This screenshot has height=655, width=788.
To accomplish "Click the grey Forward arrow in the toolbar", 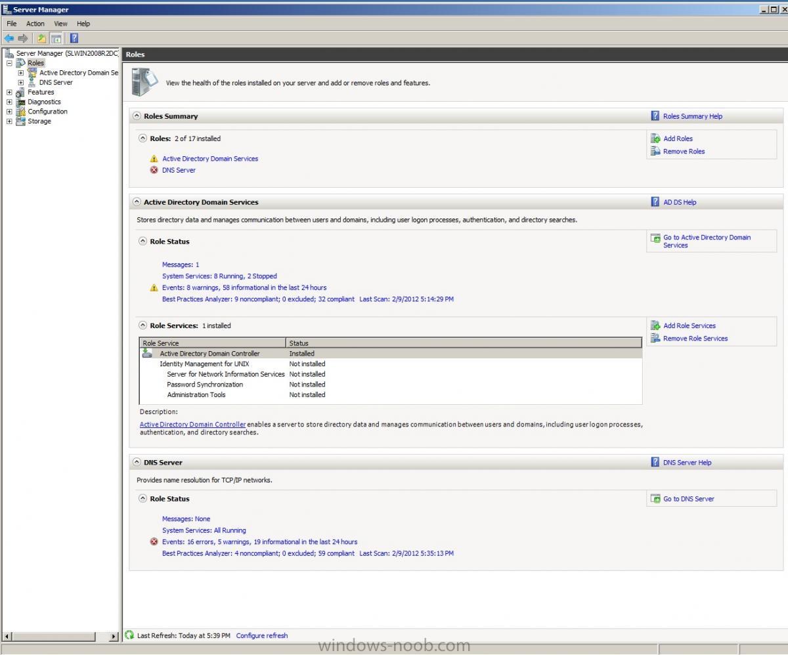I will pos(23,38).
